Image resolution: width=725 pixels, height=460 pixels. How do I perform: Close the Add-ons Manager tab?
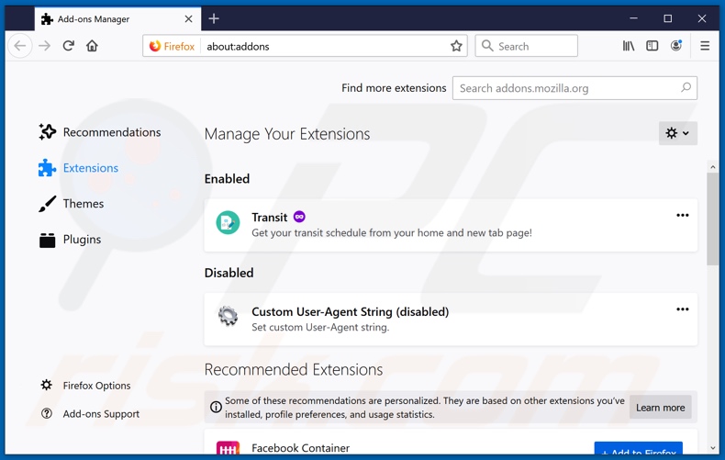188,18
